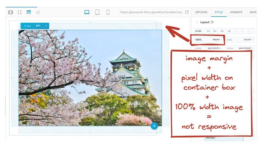Select align vertical middle icon
Screen dimensions: 262x146
click(242, 31)
